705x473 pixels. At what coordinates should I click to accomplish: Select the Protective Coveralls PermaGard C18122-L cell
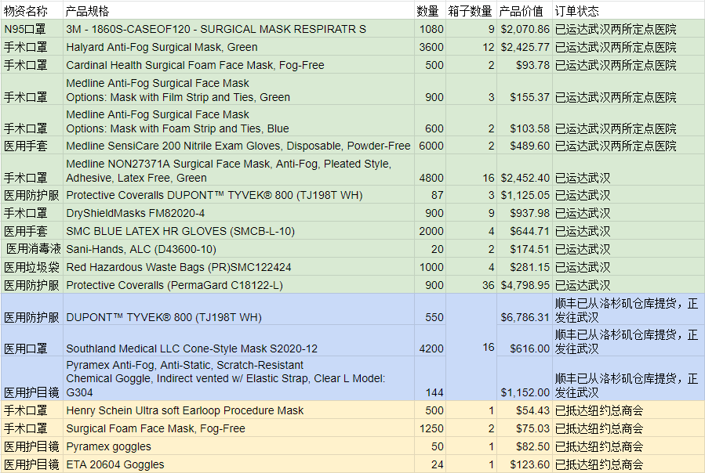click(238, 285)
